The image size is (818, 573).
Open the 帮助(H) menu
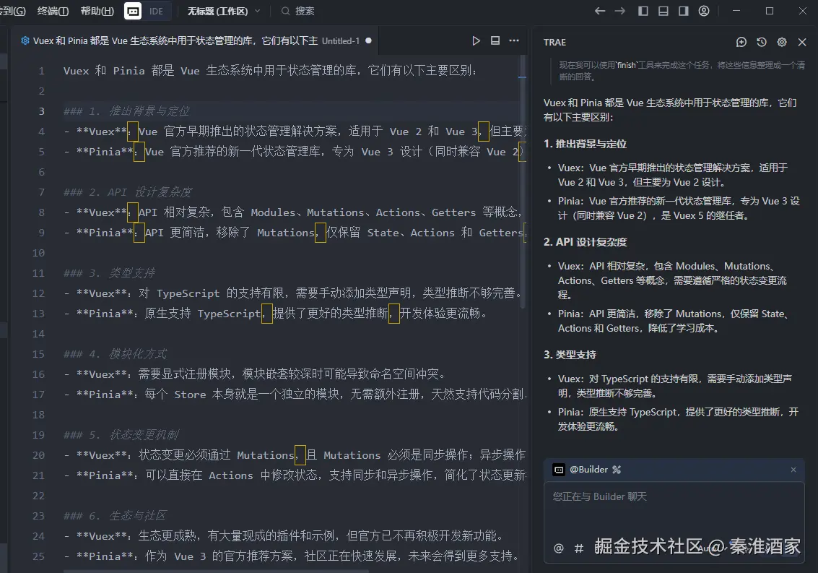(97, 10)
